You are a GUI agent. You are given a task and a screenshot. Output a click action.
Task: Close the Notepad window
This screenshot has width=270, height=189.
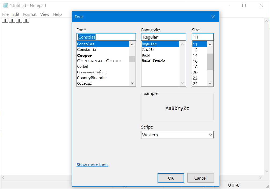tap(261, 5)
